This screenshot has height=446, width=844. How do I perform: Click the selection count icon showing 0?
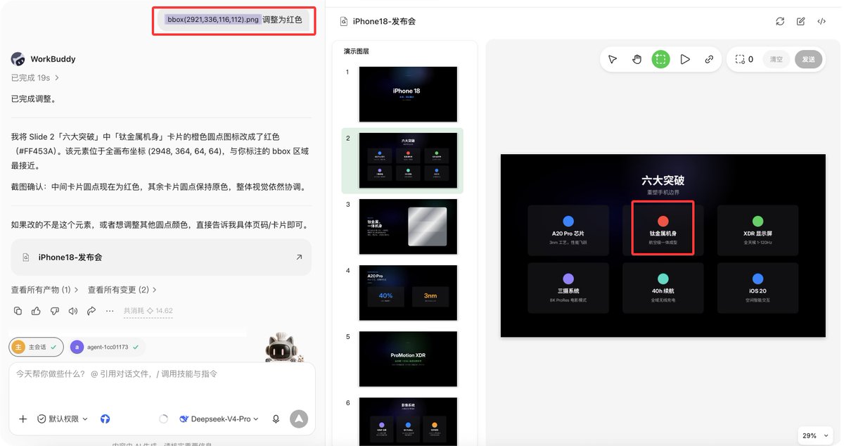tap(740, 60)
